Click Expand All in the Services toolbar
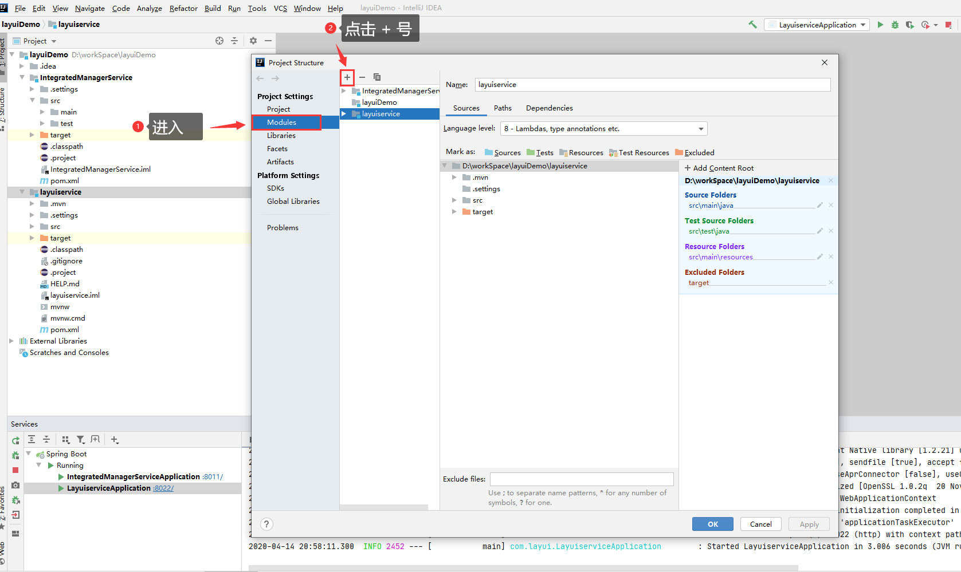 pos(32,439)
